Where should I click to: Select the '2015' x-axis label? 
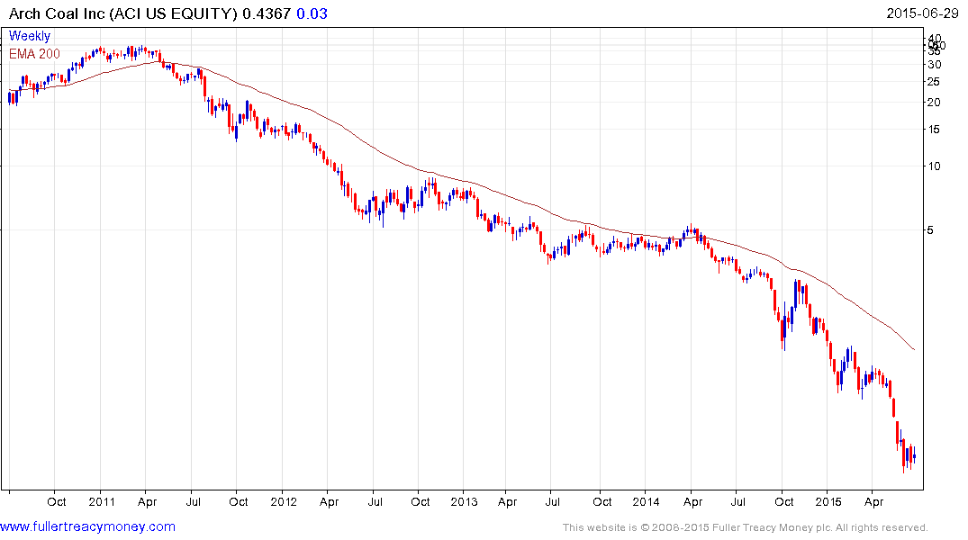coord(828,501)
